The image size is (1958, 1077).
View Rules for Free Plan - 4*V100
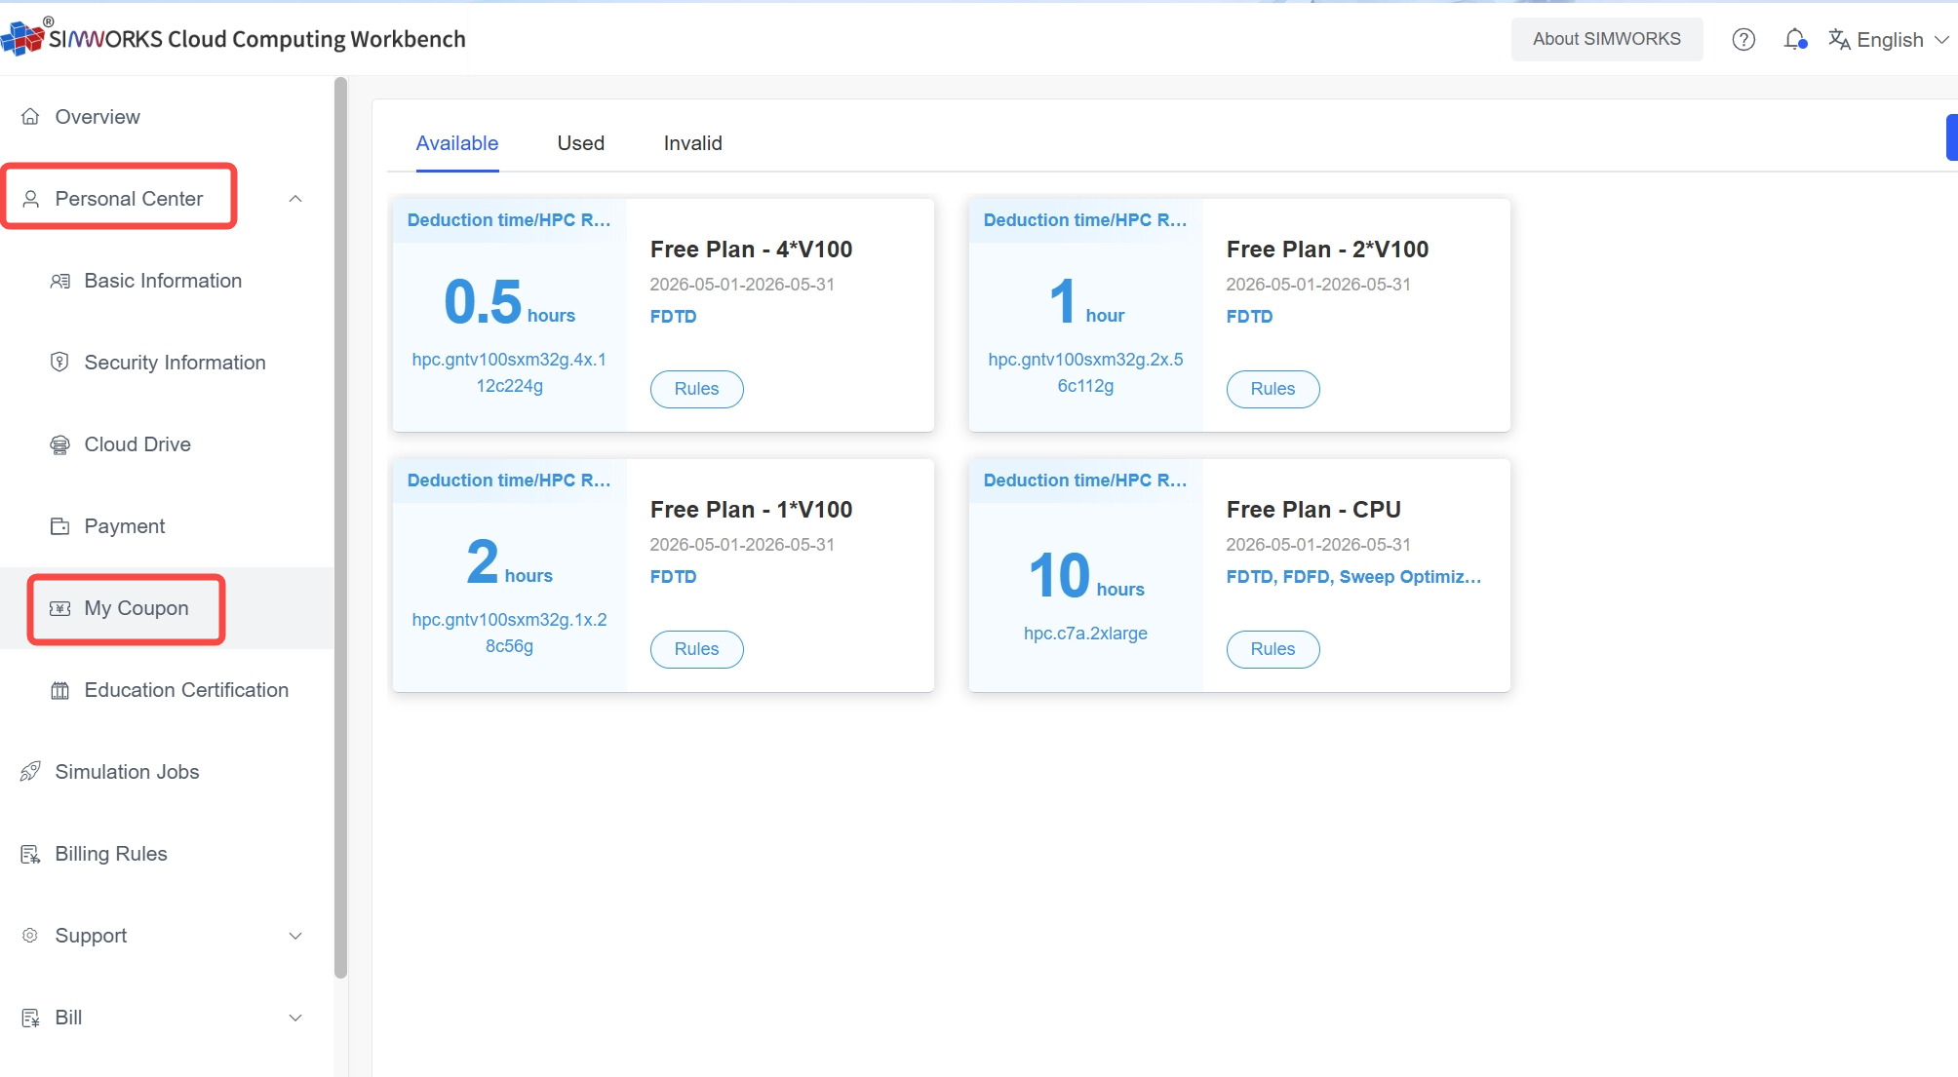(697, 389)
